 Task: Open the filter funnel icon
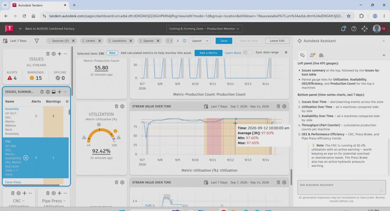pos(37,41)
